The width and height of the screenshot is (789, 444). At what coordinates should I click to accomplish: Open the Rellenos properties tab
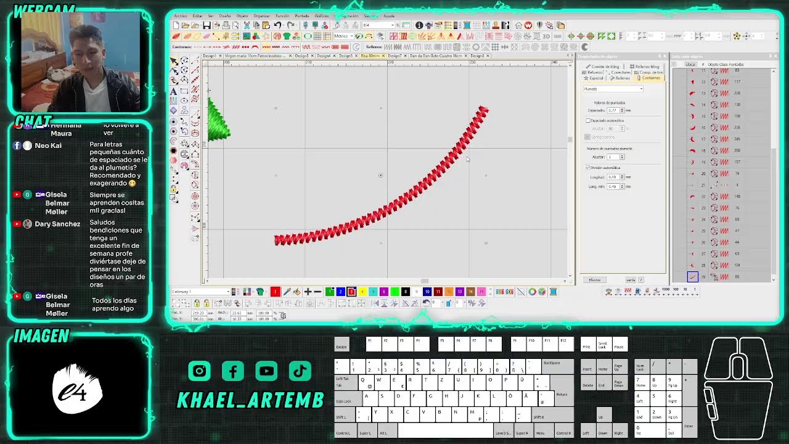pyautogui.click(x=620, y=78)
